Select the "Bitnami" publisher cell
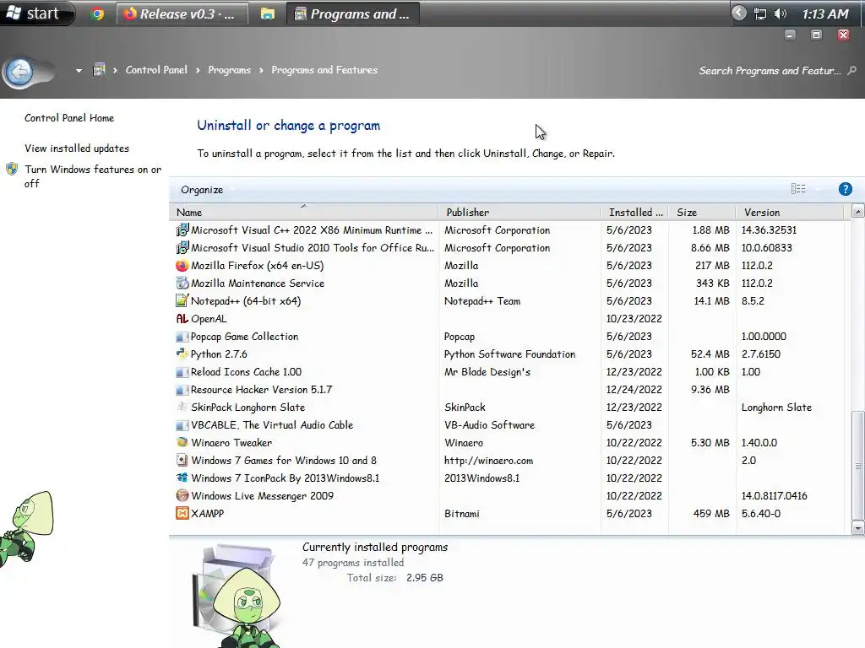The image size is (865, 648). (462, 514)
